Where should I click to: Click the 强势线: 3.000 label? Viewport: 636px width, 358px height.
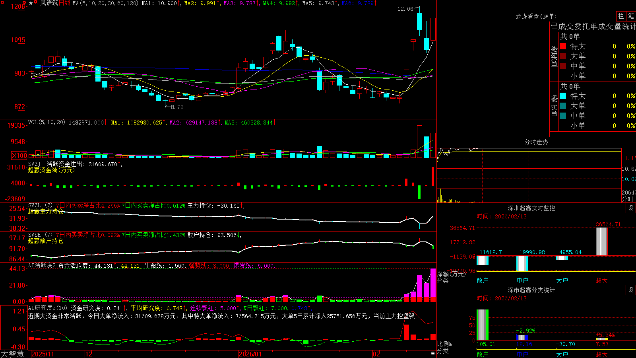[209, 265]
